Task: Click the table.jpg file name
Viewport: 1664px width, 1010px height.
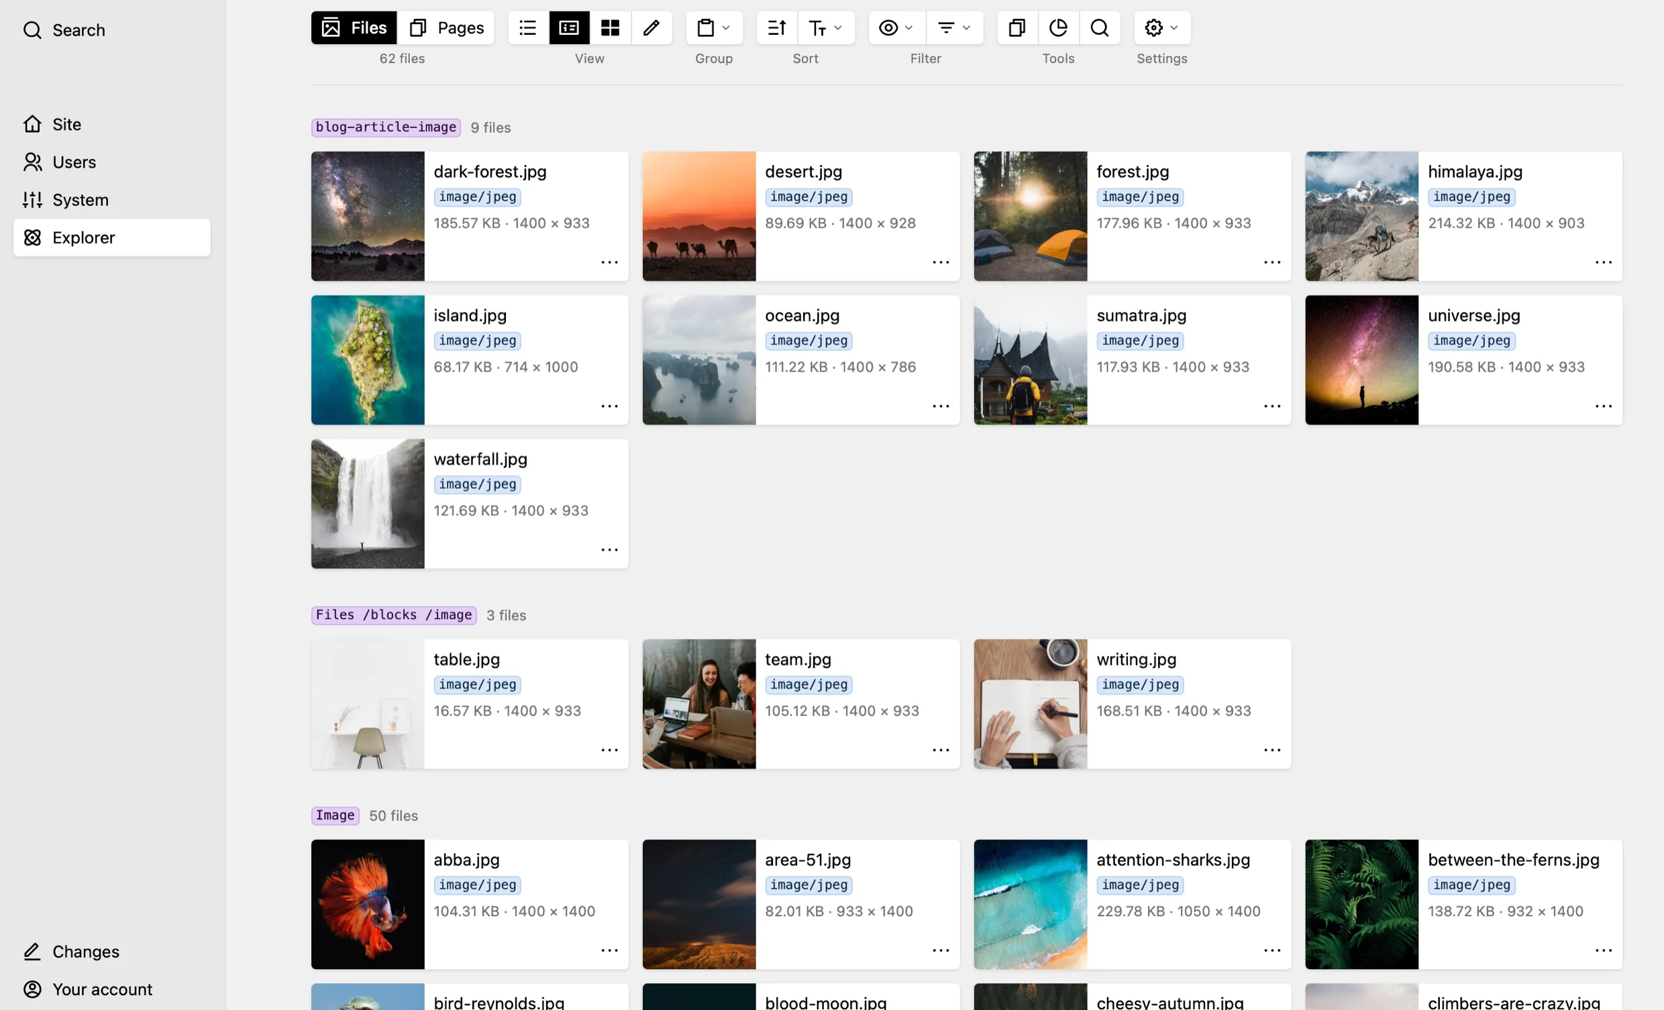Action: [466, 660]
